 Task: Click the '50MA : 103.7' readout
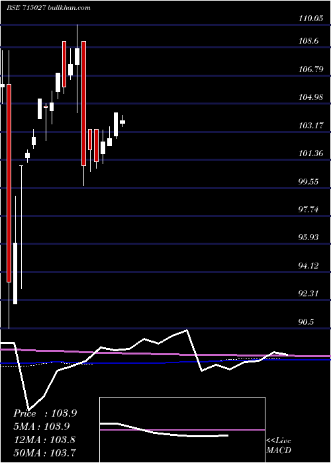click(44, 452)
